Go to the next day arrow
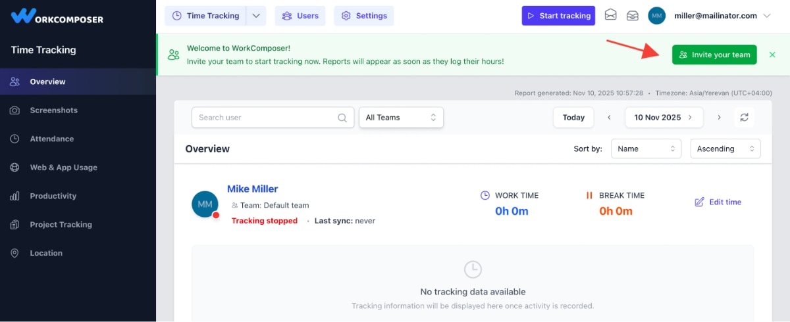The width and height of the screenshot is (790, 322). [719, 118]
